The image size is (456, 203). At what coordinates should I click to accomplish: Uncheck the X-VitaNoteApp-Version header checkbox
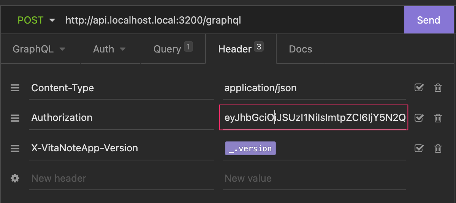pyautogui.click(x=419, y=148)
